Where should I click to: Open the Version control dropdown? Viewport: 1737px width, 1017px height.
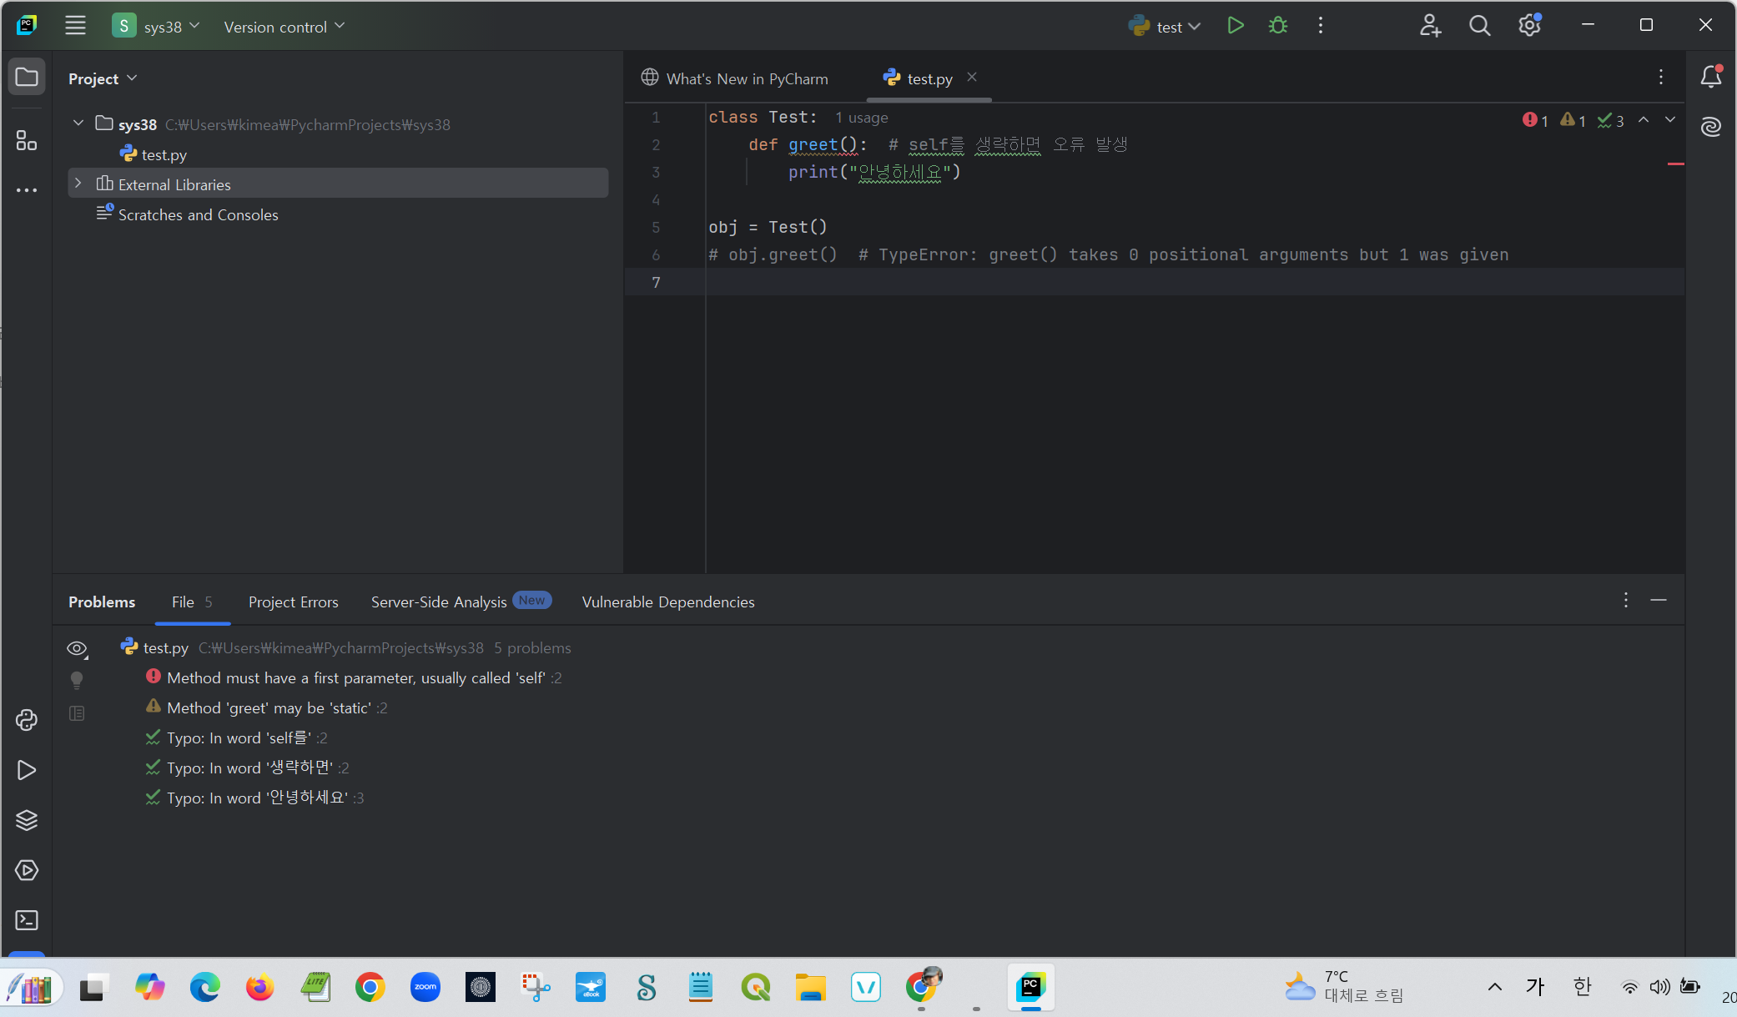(x=284, y=27)
